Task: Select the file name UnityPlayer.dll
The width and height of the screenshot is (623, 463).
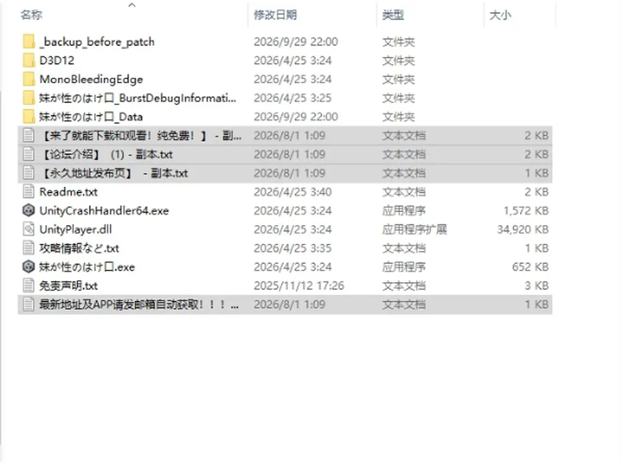Action: (x=75, y=229)
